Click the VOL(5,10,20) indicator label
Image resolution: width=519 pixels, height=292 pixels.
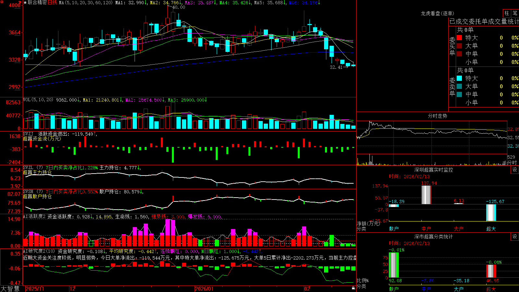tap(38, 100)
